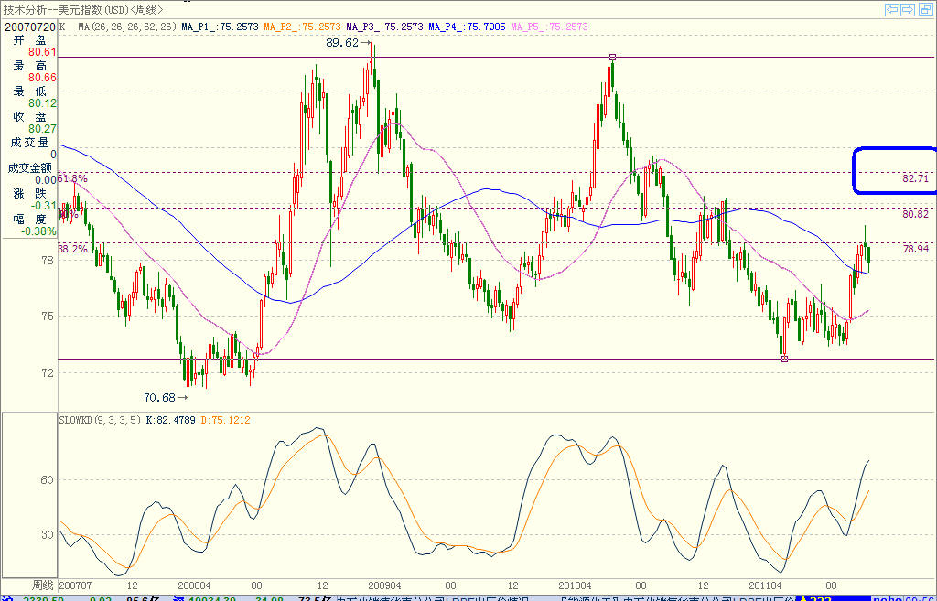Click the 78.94 Fibonacci level label
Viewport: 937px width, 601px height.
916,249
